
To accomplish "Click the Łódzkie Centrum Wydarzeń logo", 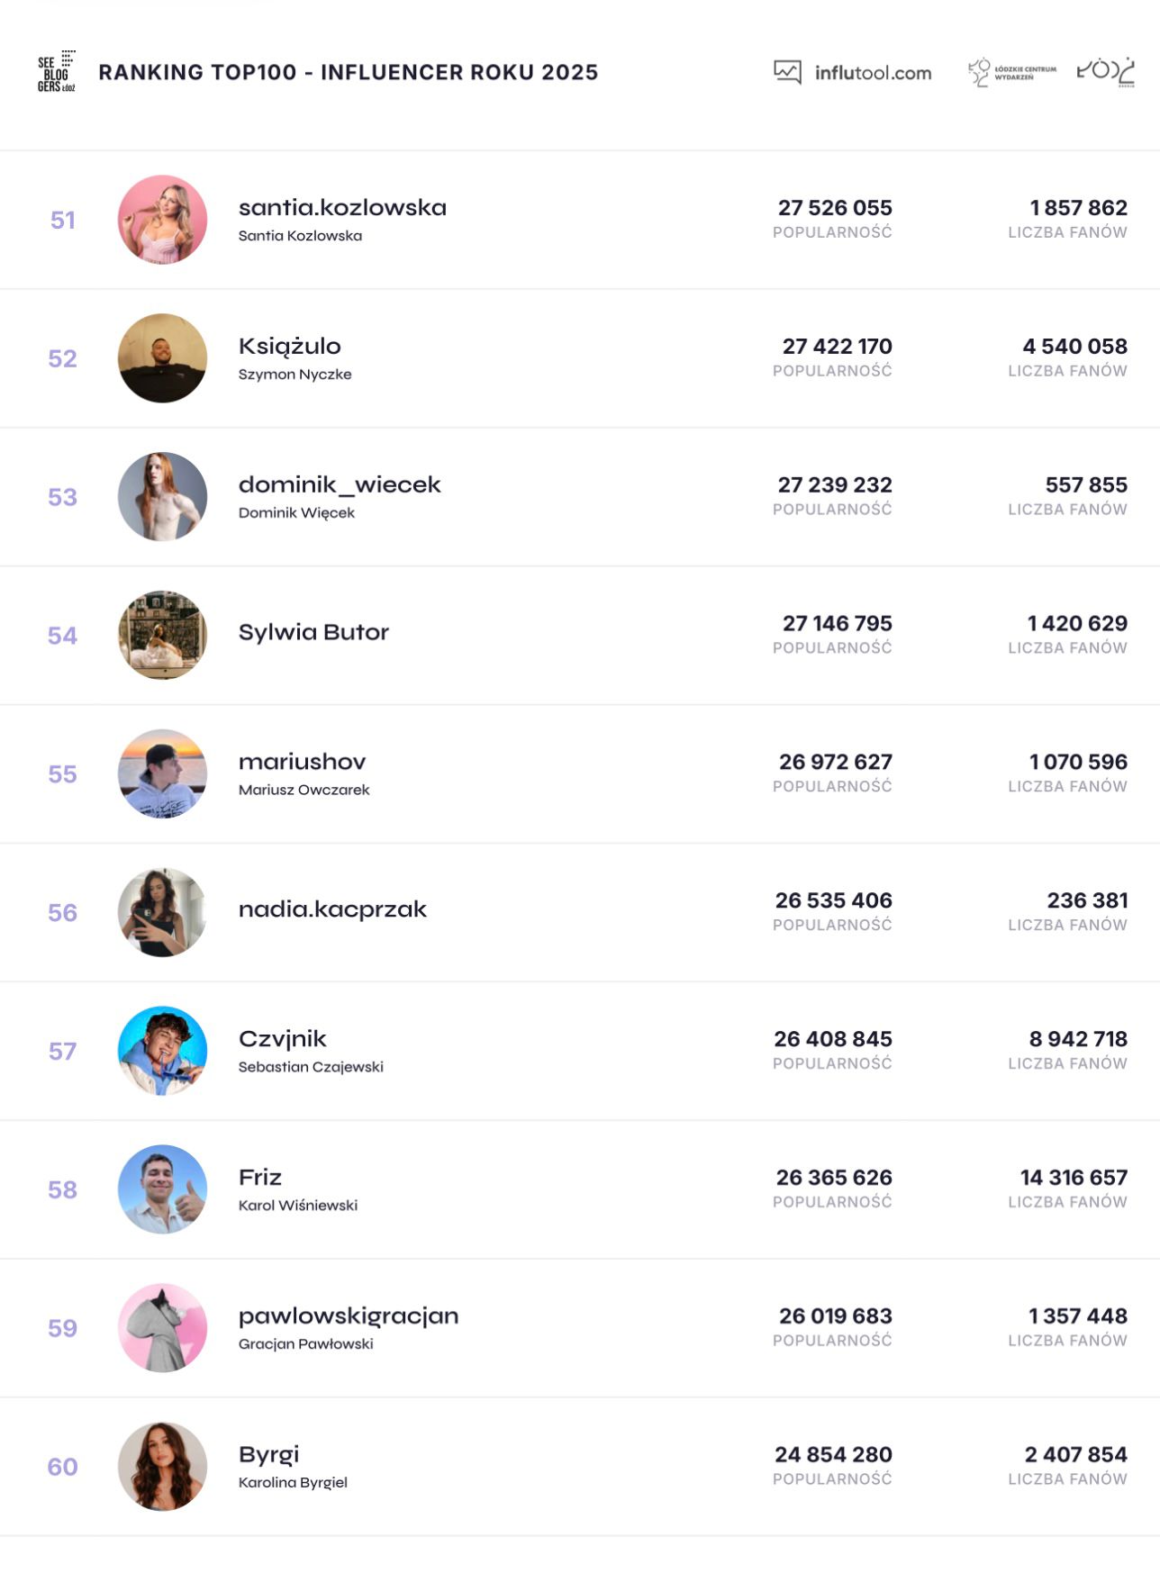I will pos(1011,72).
